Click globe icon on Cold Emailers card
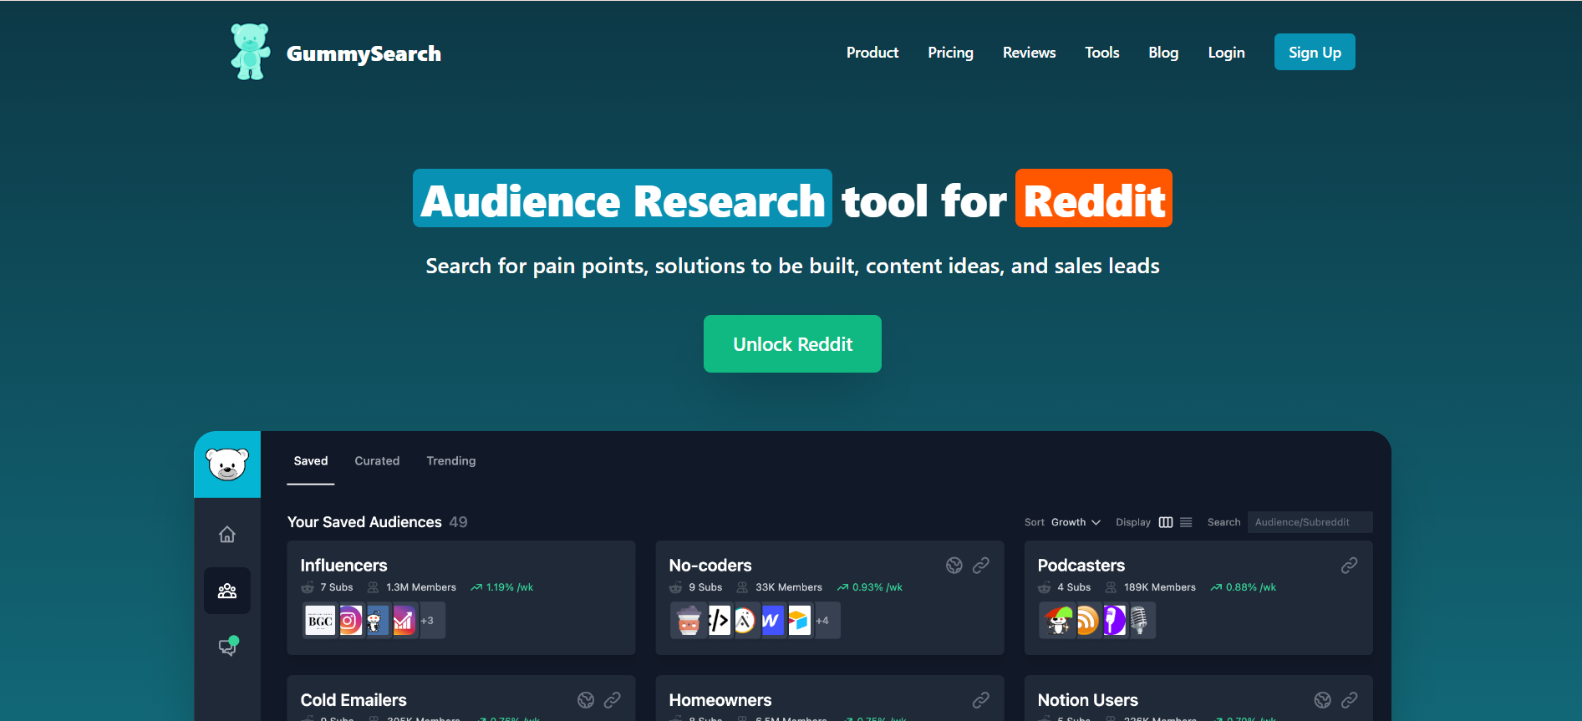1582x721 pixels. coord(586,700)
